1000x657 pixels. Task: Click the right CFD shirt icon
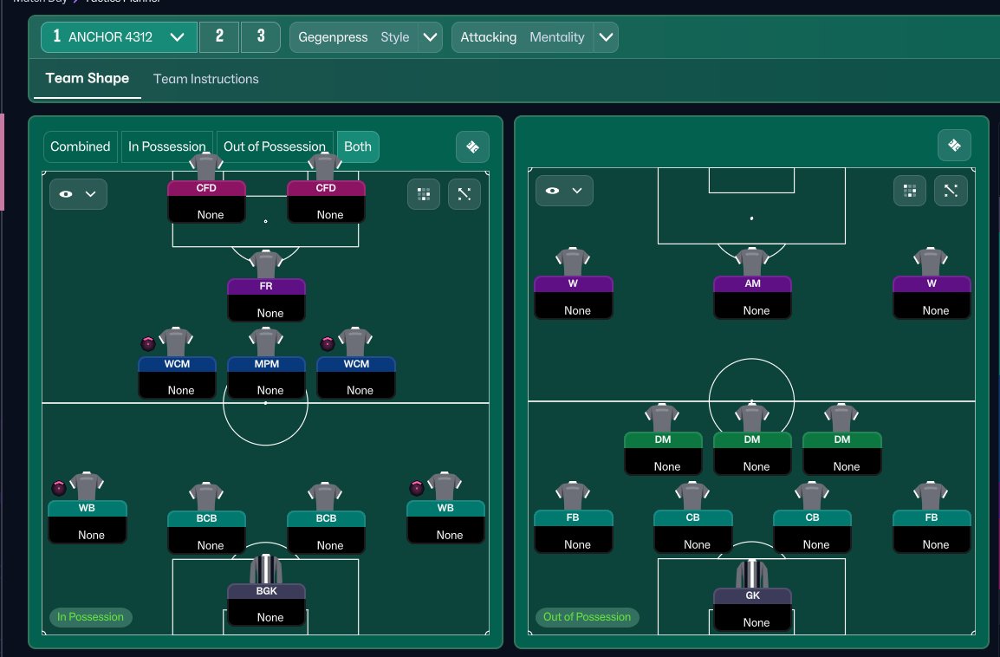coord(325,166)
